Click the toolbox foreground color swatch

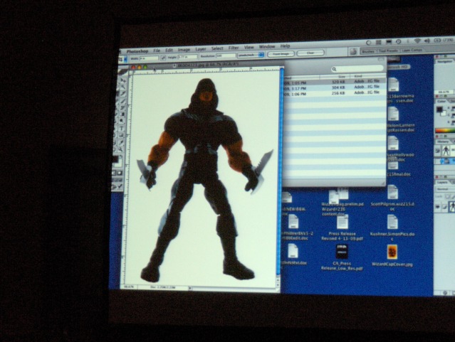(115, 159)
